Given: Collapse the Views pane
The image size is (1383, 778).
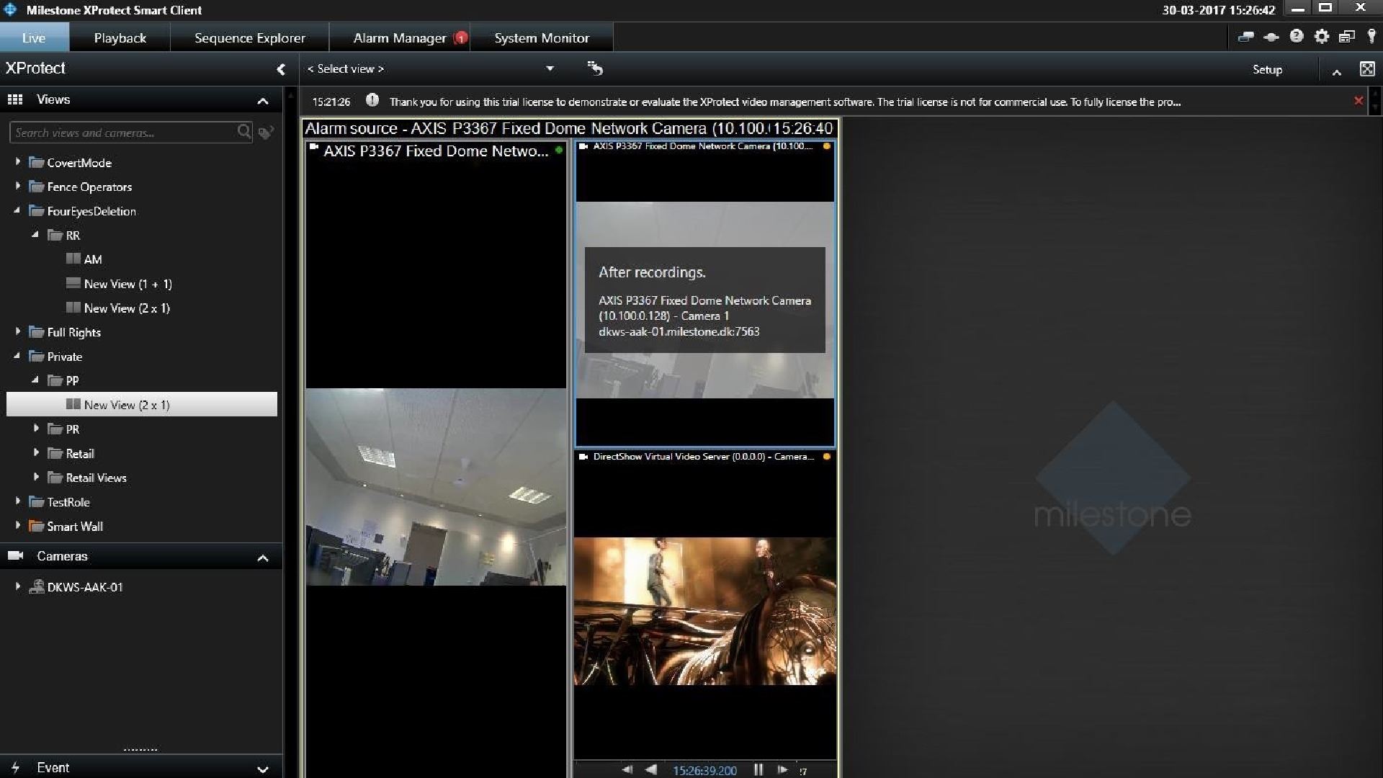Looking at the screenshot, I should click(263, 101).
